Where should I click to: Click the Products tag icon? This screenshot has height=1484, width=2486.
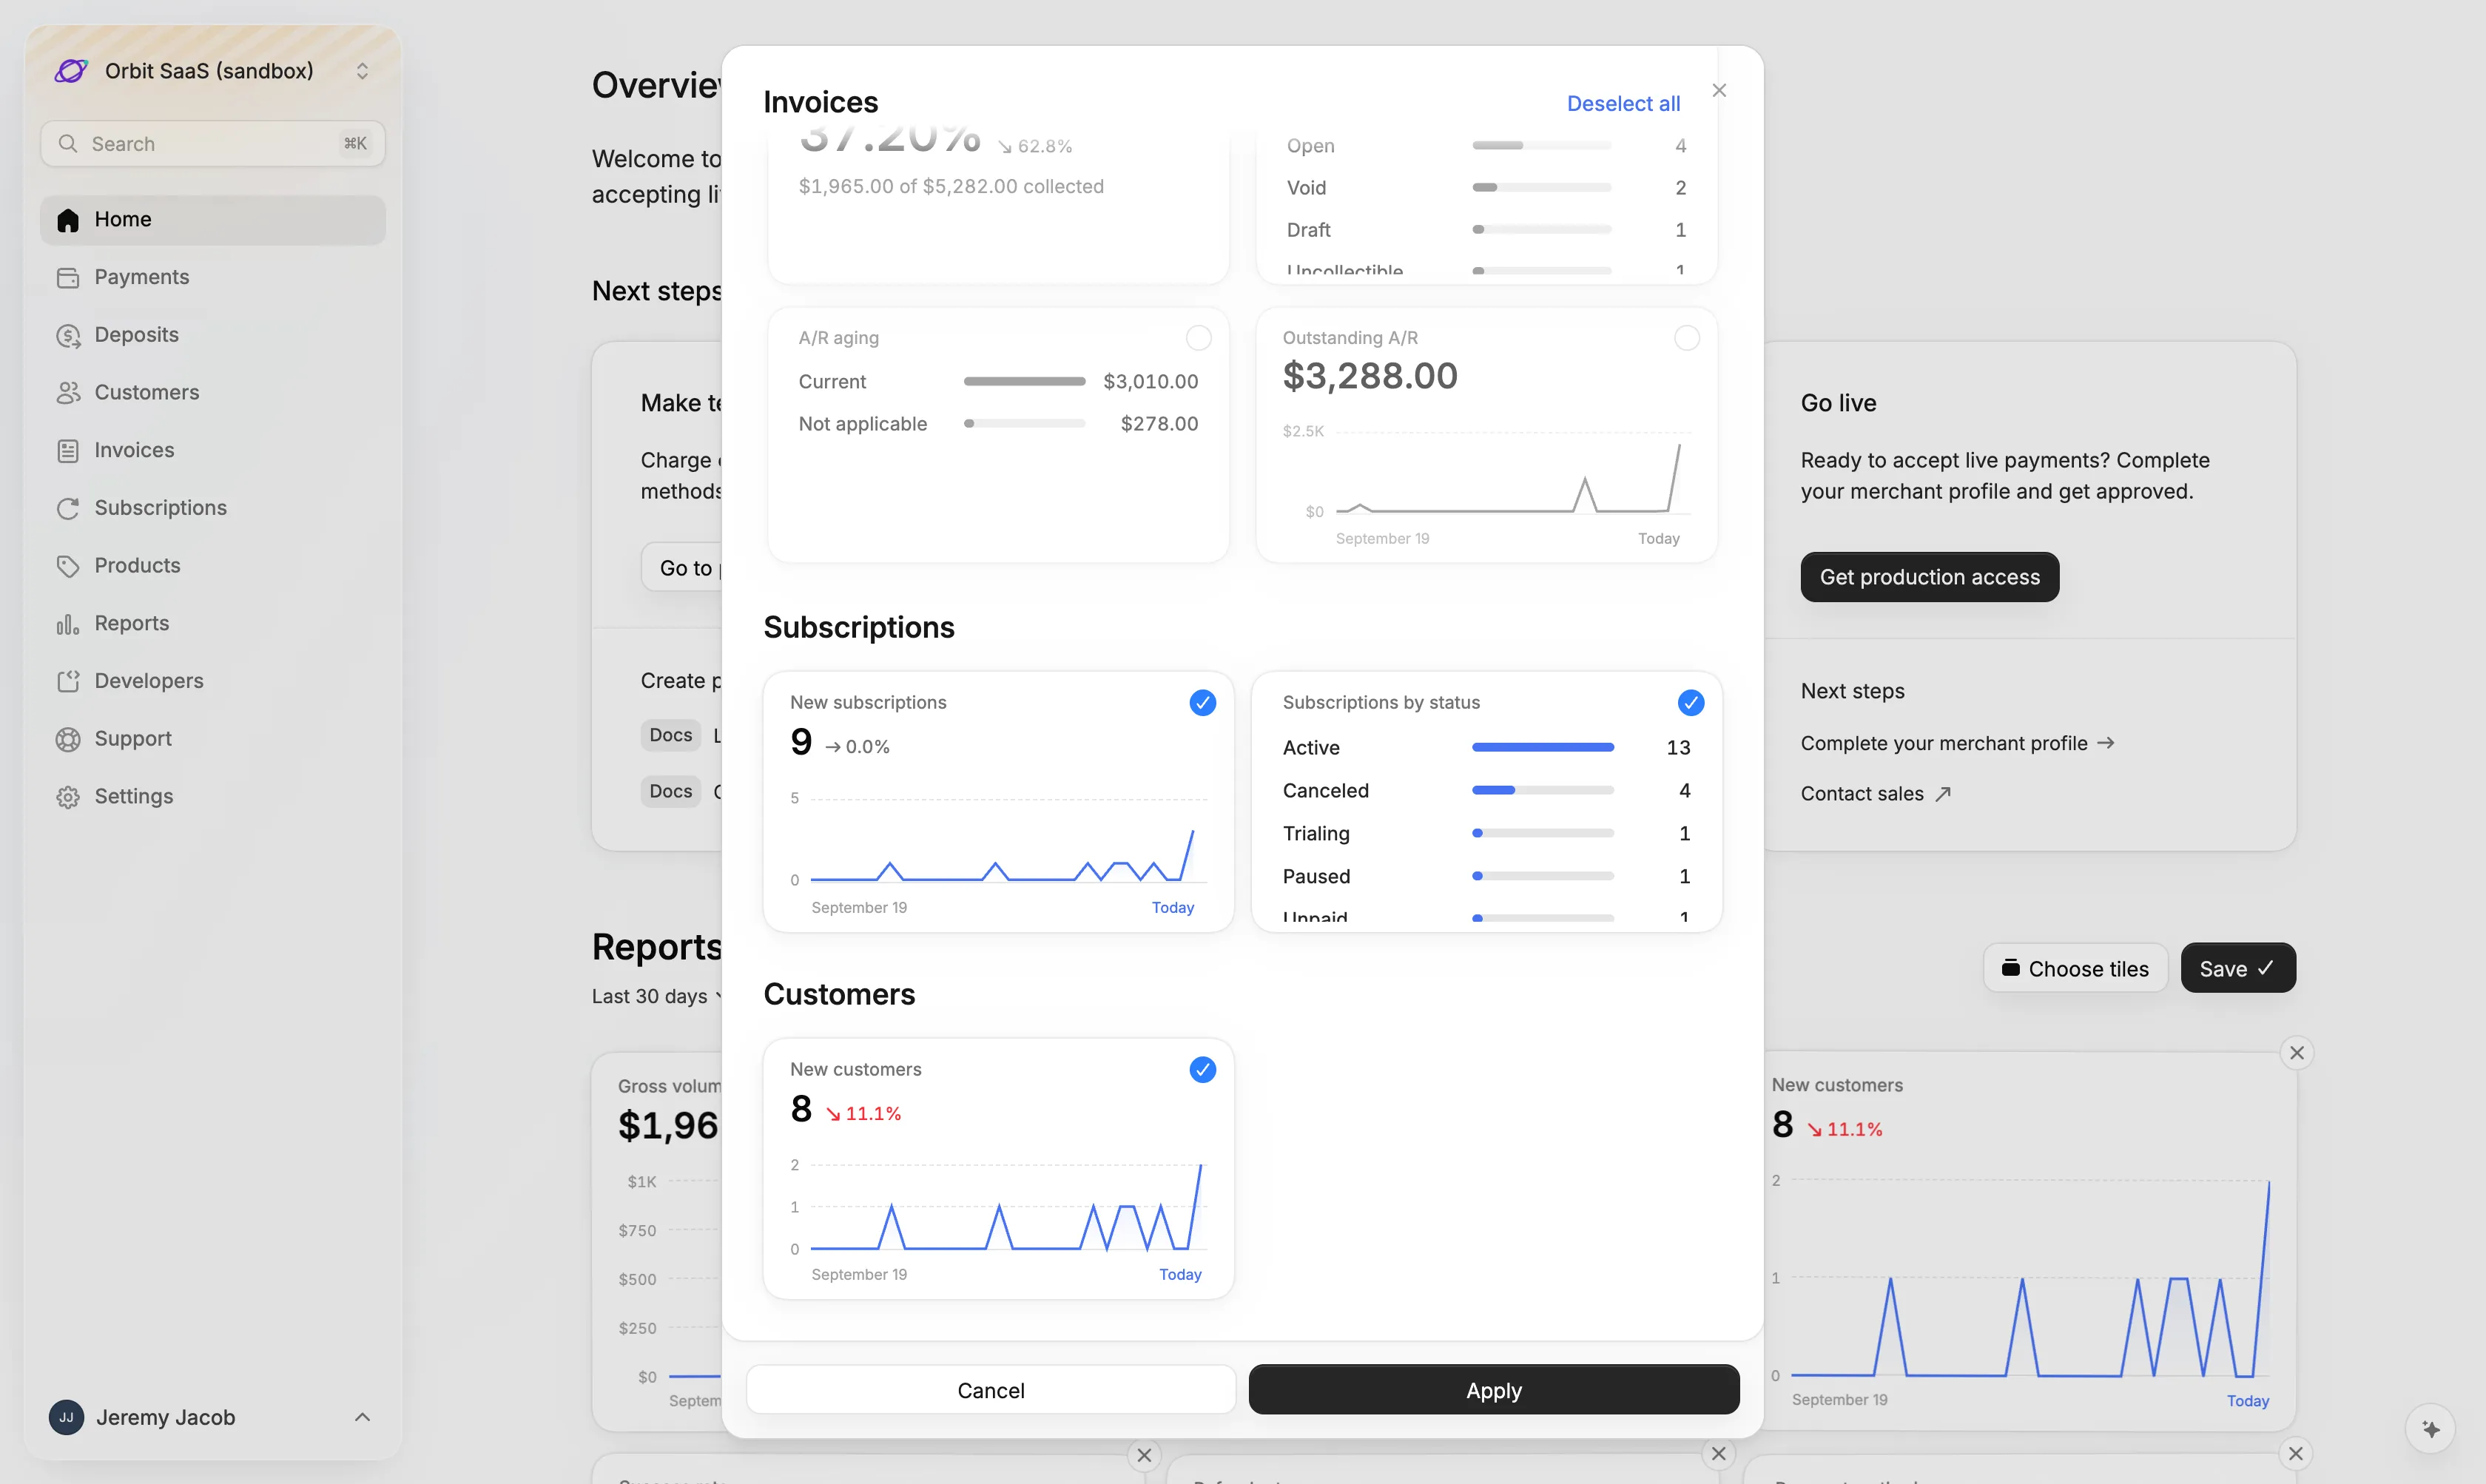click(68, 566)
